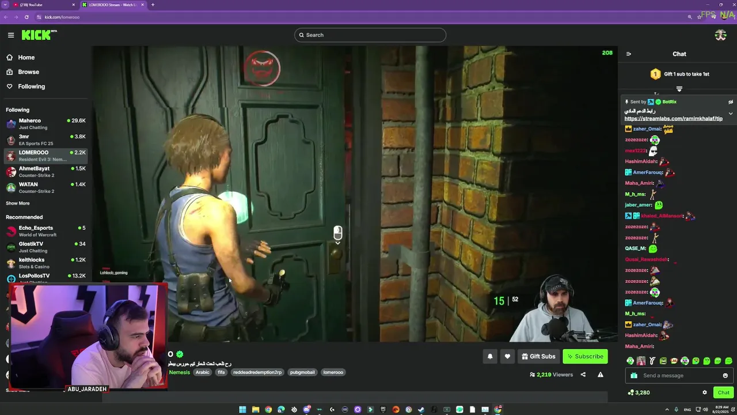Viewport: 737px width, 415px height.
Task: Open the Windows Start button
Action: pyautogui.click(x=242, y=410)
